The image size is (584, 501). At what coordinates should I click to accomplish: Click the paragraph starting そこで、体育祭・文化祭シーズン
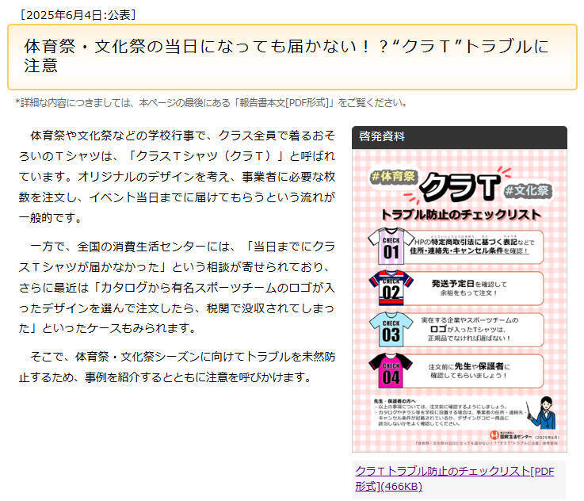click(x=177, y=367)
